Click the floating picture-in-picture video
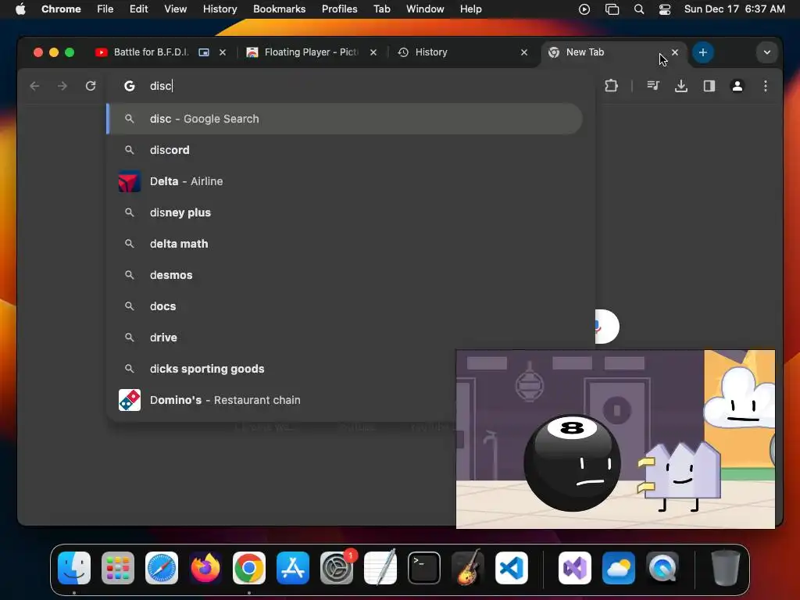 pyautogui.click(x=616, y=439)
